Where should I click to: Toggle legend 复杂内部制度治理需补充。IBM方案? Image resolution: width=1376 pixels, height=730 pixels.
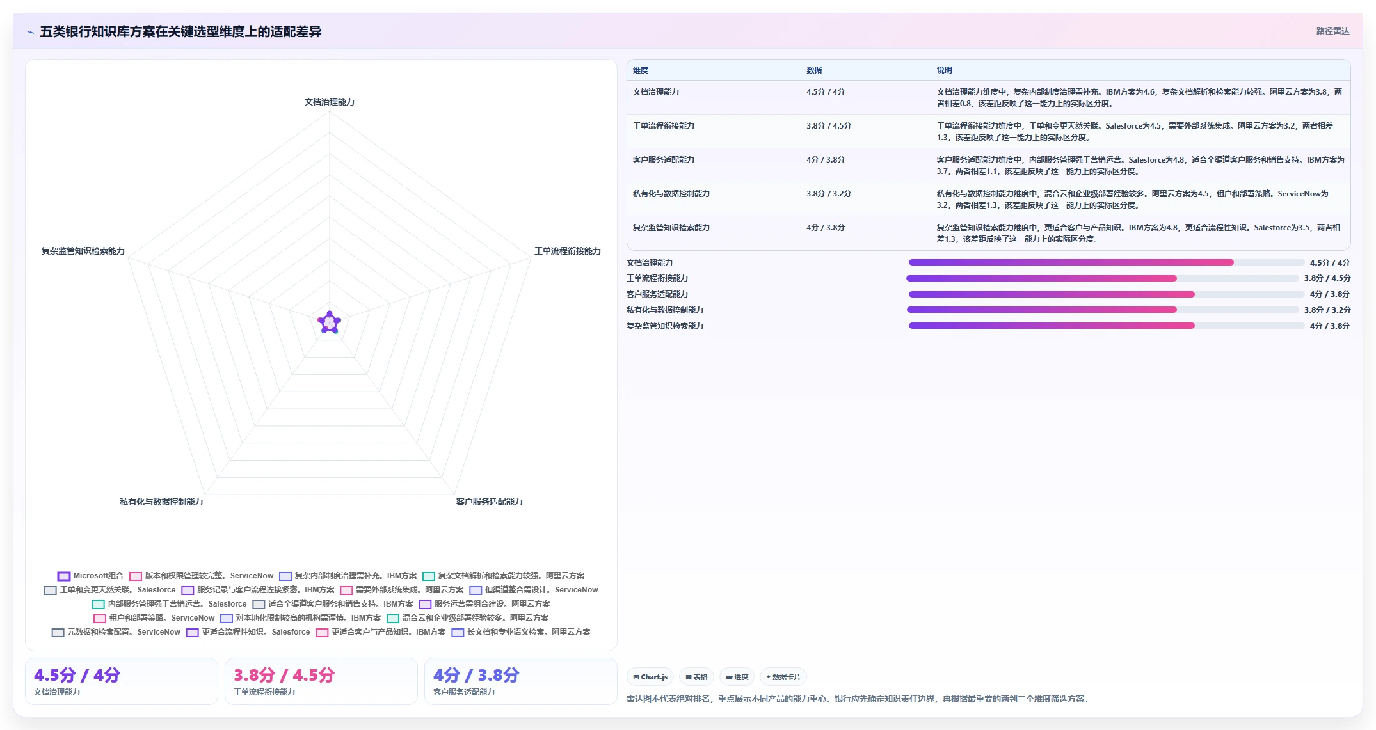(348, 576)
